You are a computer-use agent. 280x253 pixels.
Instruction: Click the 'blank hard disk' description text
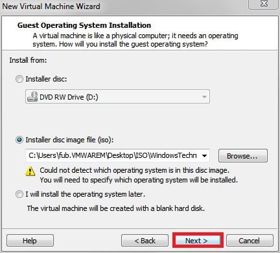click(x=116, y=208)
